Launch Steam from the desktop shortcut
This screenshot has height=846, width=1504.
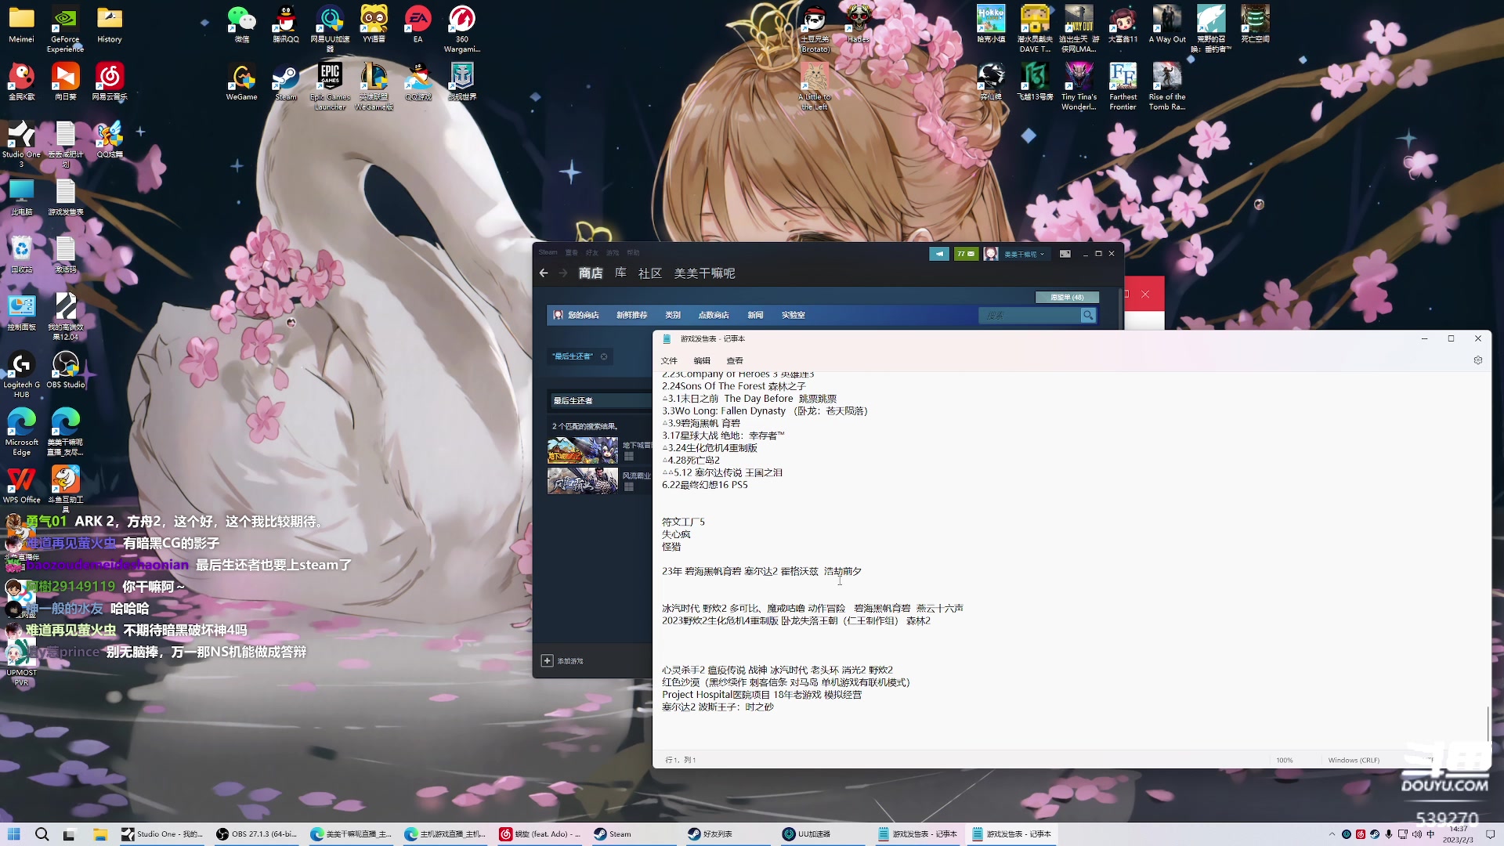pos(286,81)
